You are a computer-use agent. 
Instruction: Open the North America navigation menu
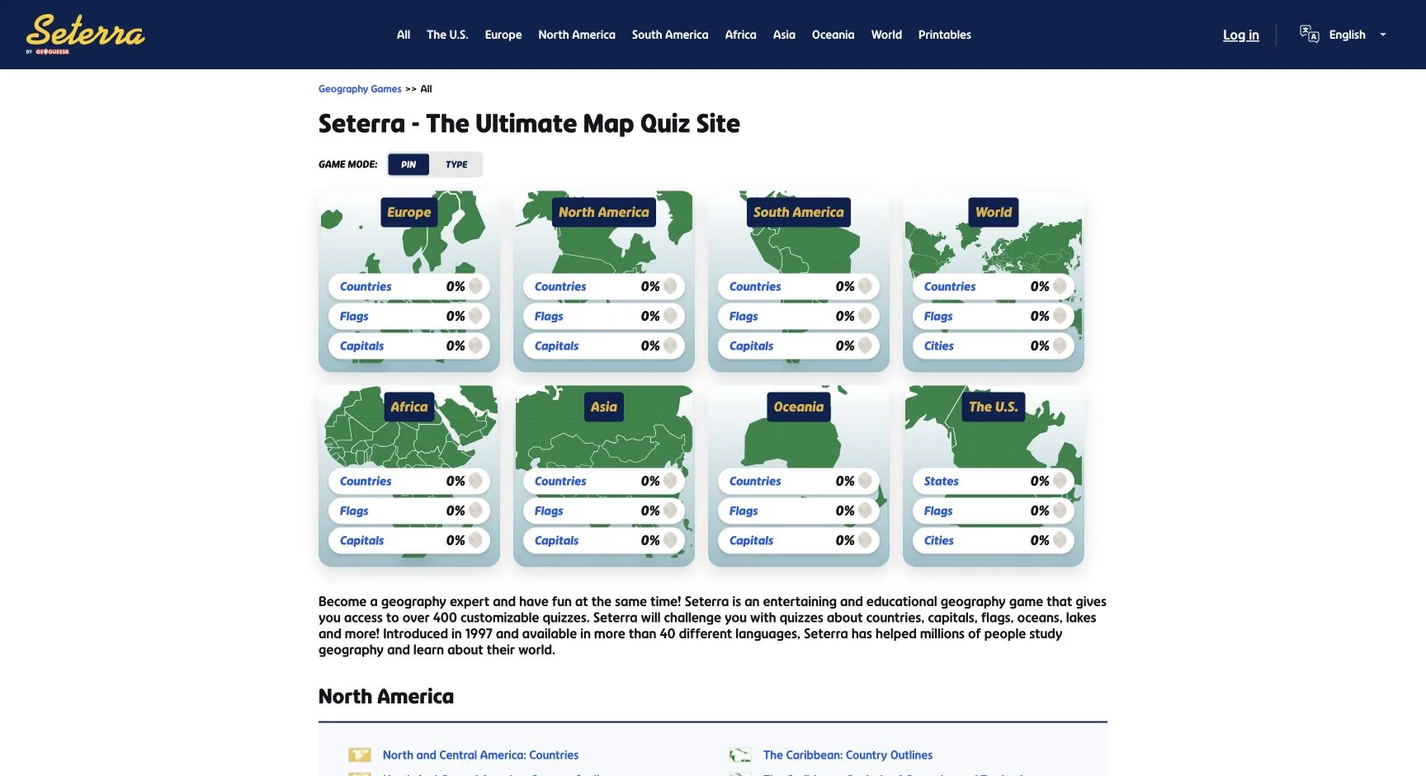pos(577,35)
